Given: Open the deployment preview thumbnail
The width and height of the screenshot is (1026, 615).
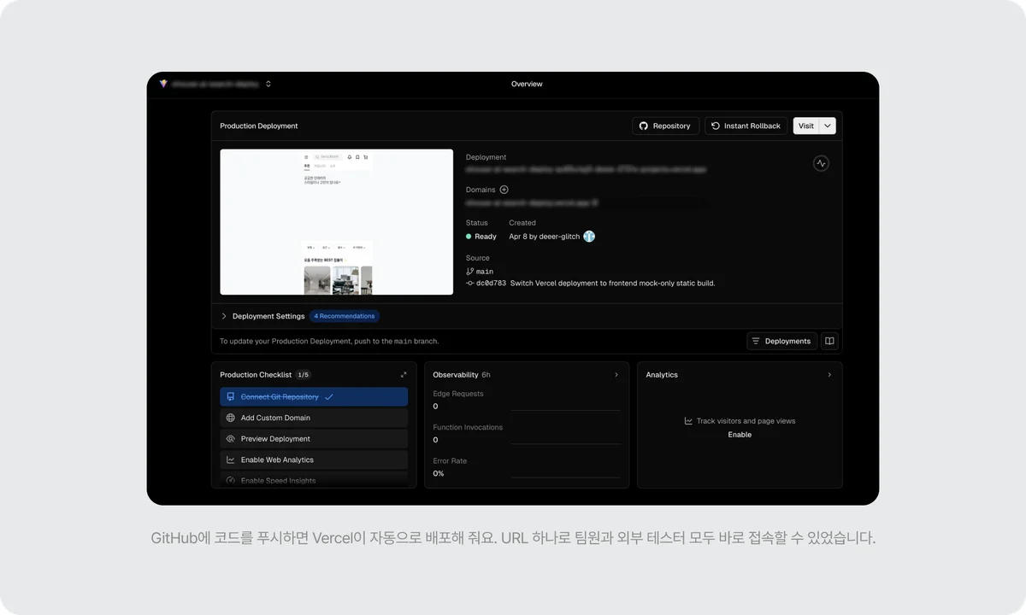Looking at the screenshot, I should 337,222.
